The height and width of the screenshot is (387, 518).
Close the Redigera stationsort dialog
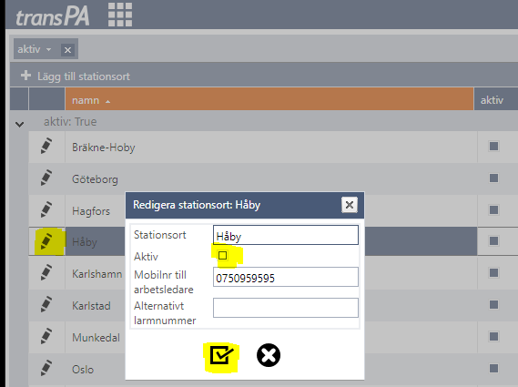pos(350,205)
